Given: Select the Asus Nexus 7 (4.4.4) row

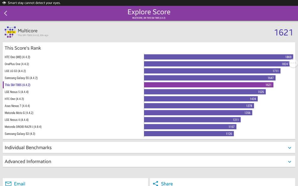Looking at the screenshot, I should [149, 106].
